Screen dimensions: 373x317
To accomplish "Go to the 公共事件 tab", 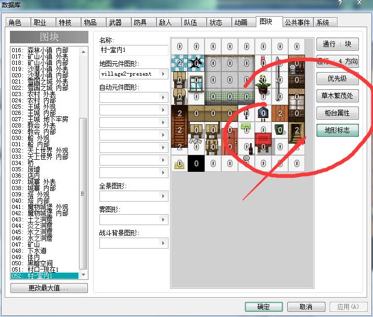I will (298, 22).
